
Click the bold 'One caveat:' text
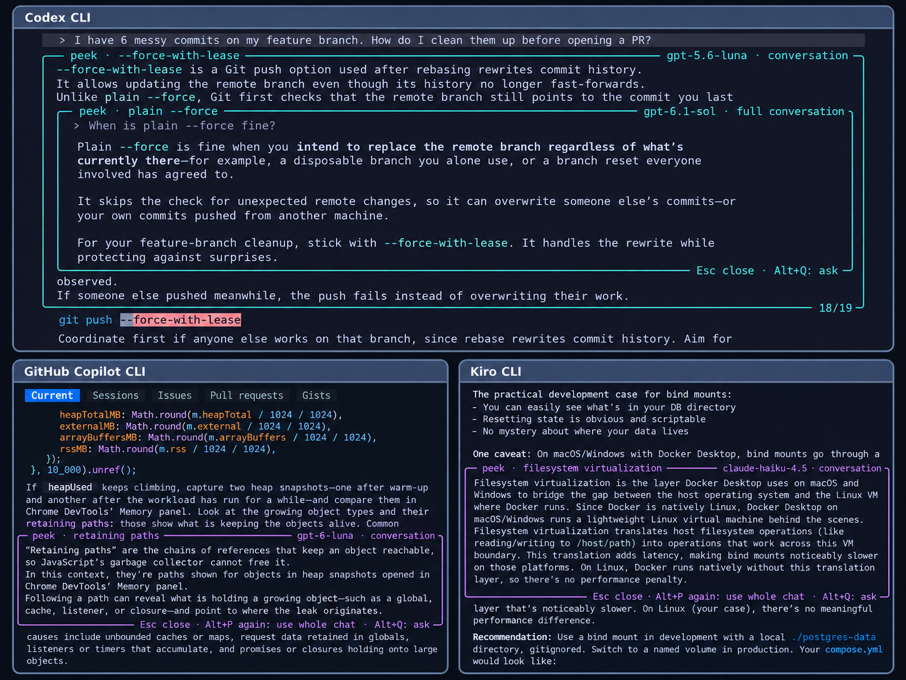(x=502, y=454)
